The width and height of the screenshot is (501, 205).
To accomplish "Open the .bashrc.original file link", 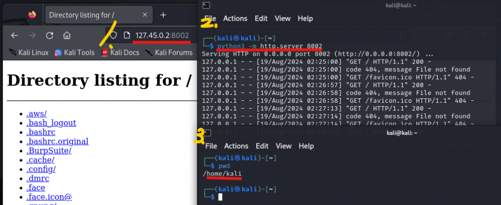I will coord(57,141).
